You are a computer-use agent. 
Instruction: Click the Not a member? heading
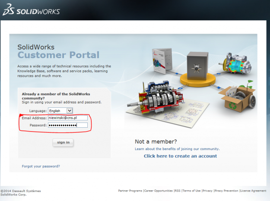(156, 141)
